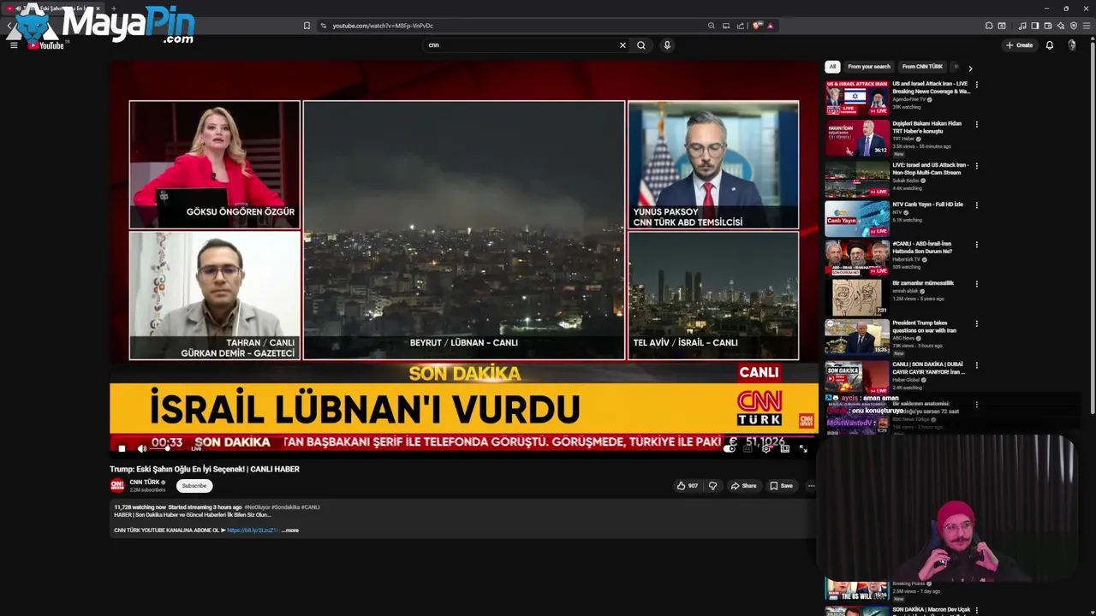Image resolution: width=1096 pixels, height=616 pixels.
Task: Open options for President Trump takes questions video
Action: point(976,324)
